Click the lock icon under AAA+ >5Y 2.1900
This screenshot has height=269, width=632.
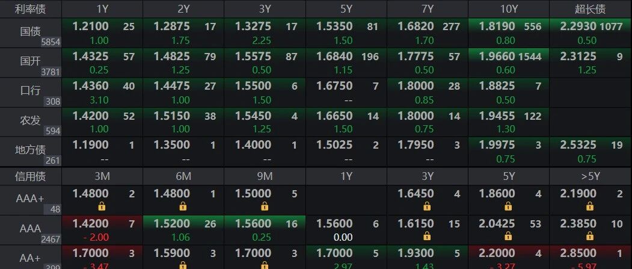point(590,206)
